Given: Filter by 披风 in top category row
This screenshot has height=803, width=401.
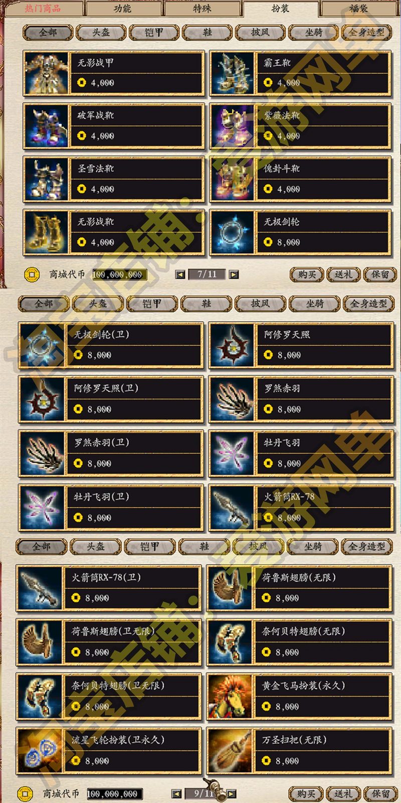Looking at the screenshot, I should (260, 33).
